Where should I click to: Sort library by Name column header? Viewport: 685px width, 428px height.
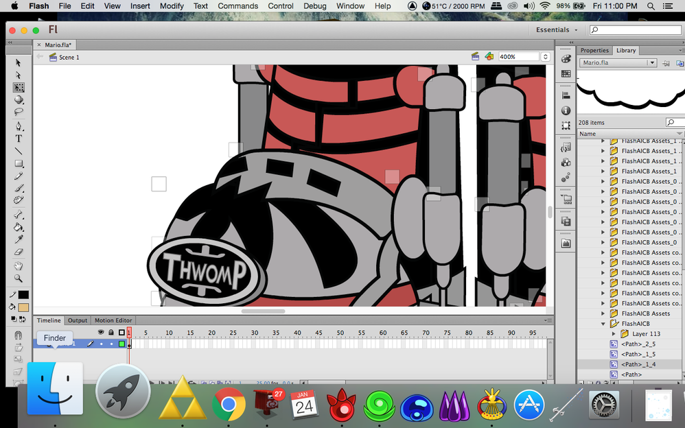[x=630, y=134]
